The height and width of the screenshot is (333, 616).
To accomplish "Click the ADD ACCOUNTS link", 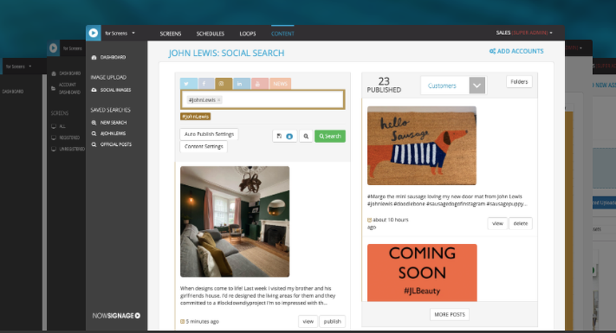I will pyautogui.click(x=520, y=51).
